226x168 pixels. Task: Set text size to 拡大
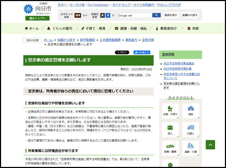tap(85, 16)
